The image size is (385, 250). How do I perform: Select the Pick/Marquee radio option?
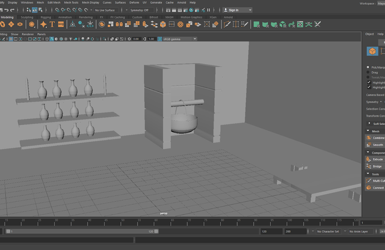368,67
